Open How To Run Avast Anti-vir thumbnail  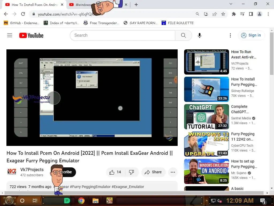[207, 62]
